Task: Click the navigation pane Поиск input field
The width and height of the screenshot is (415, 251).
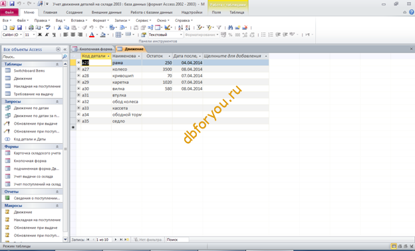Action: (32, 57)
